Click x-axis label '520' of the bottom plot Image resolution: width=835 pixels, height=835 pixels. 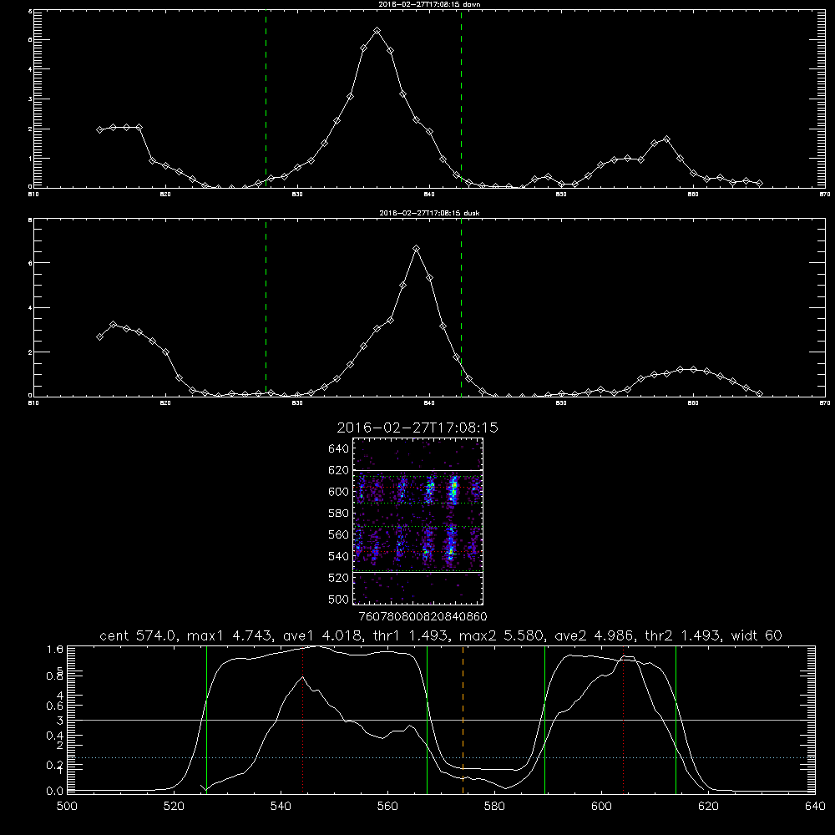174,807
